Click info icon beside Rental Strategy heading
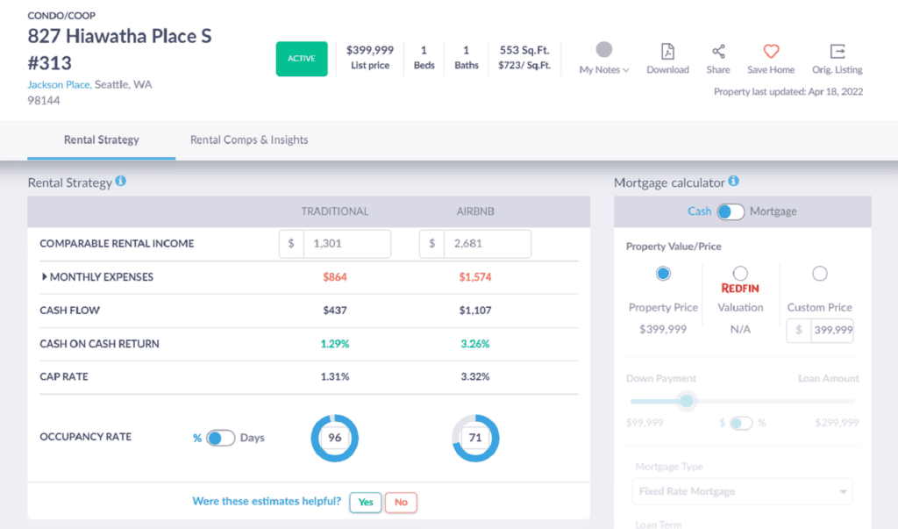 pos(121,182)
